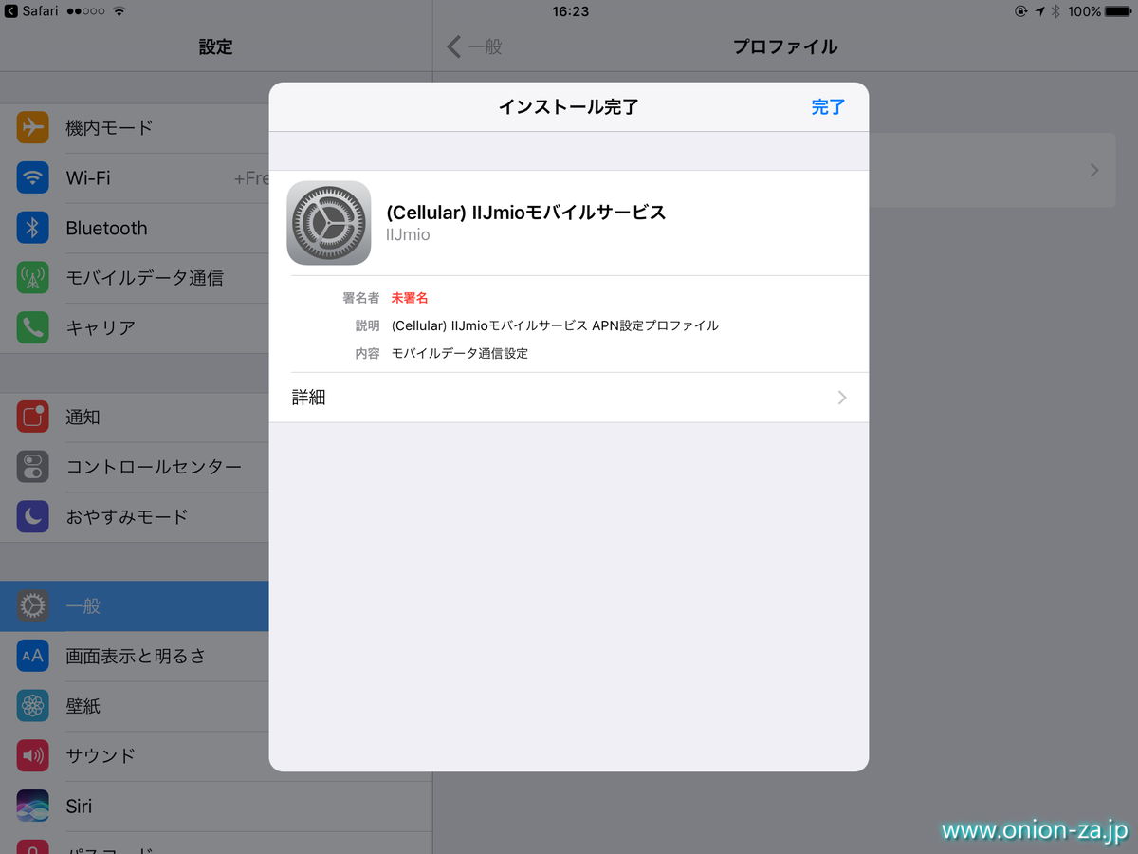This screenshot has height=854, width=1138.
Task: Click the Siri icon
Action: pyautogui.click(x=32, y=807)
